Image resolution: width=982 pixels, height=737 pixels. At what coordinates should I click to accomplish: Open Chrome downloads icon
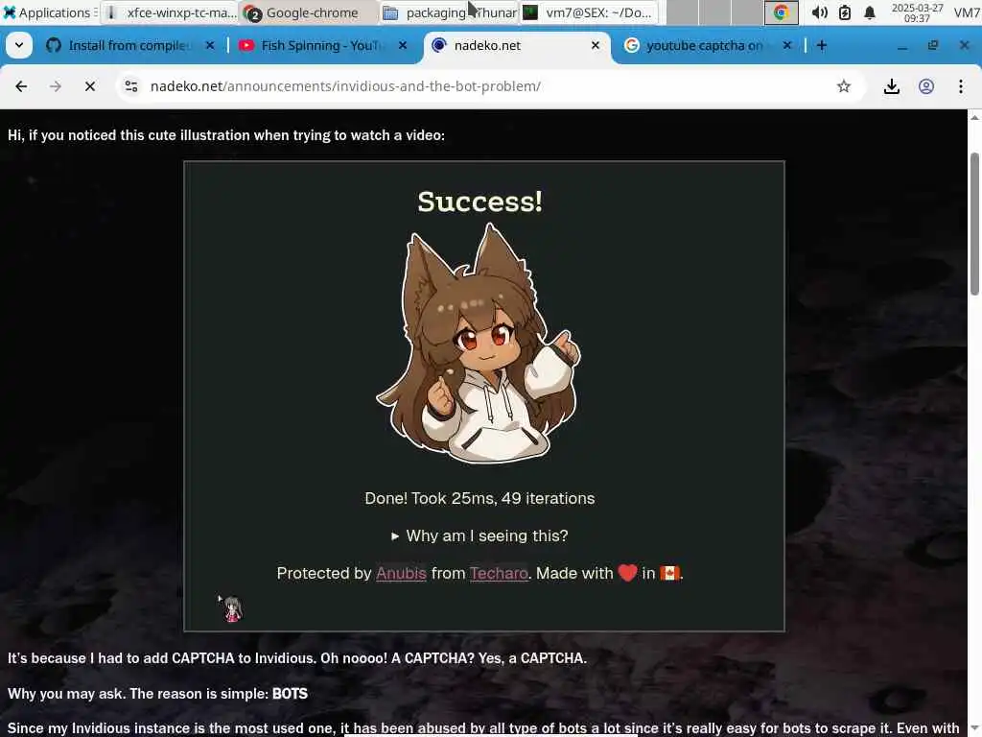pyautogui.click(x=892, y=86)
